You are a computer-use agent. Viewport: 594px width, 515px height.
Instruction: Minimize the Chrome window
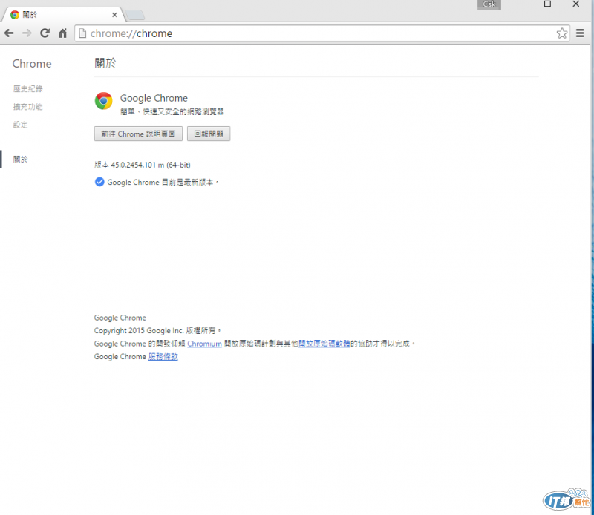coord(520,4)
